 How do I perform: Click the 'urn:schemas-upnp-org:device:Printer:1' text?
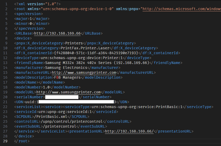[81, 58]
